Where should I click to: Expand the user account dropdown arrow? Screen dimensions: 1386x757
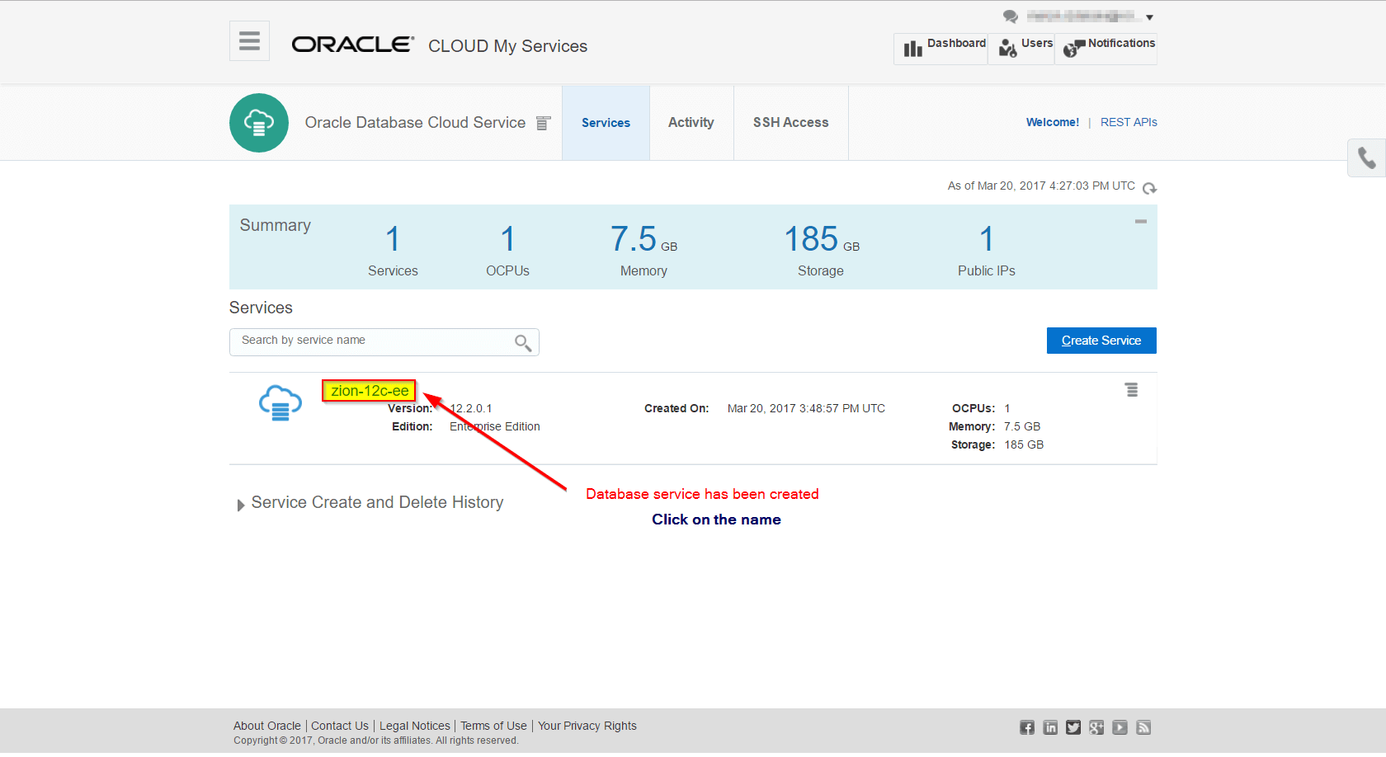(1149, 17)
